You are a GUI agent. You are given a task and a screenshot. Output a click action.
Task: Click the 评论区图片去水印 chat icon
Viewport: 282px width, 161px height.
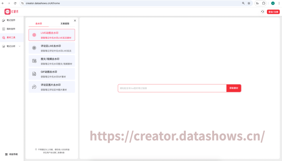pyautogui.click(x=34, y=87)
